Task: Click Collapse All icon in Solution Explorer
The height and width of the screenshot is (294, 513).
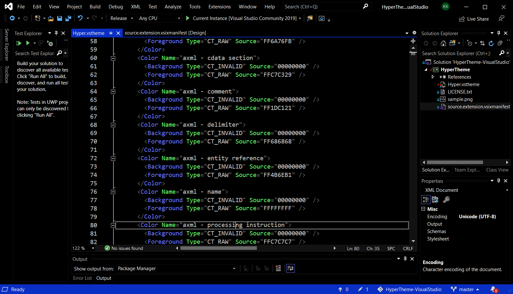Action: coord(500,43)
